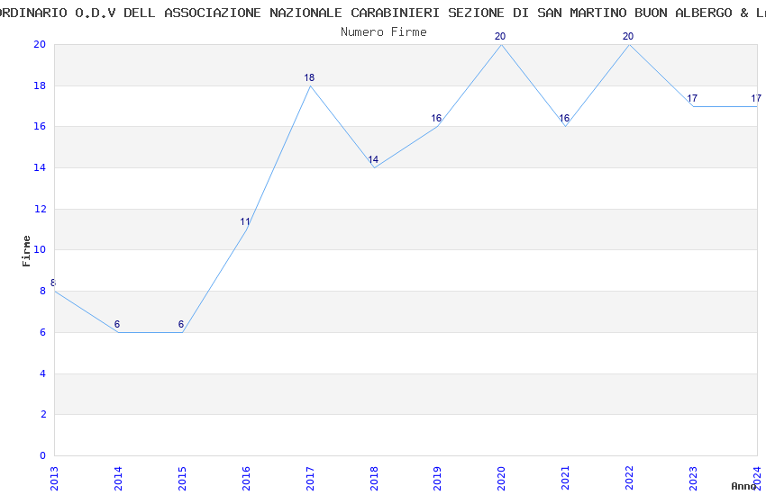766x495 pixels.
Task: Click the 2023 x-axis year label
Action: 694,478
